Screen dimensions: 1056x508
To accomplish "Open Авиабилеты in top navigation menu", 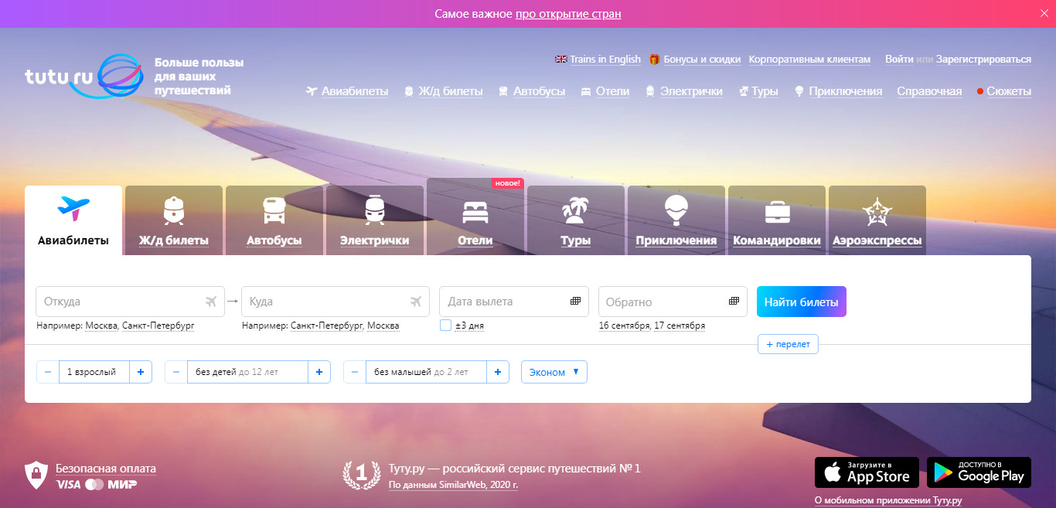I will (x=355, y=91).
